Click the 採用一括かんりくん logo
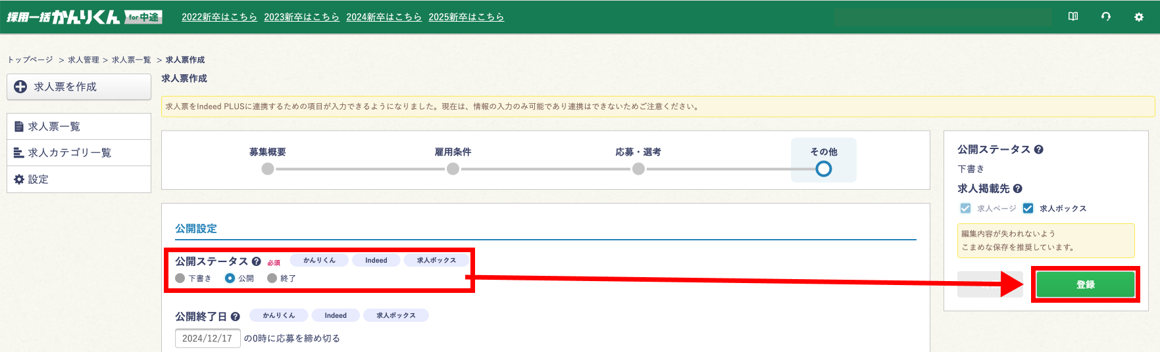 [x=84, y=16]
